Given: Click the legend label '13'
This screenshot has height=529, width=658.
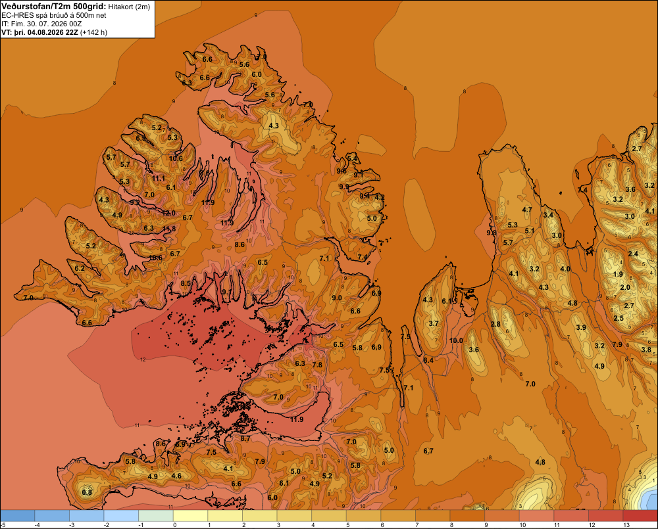Looking at the screenshot, I should [x=626, y=525].
